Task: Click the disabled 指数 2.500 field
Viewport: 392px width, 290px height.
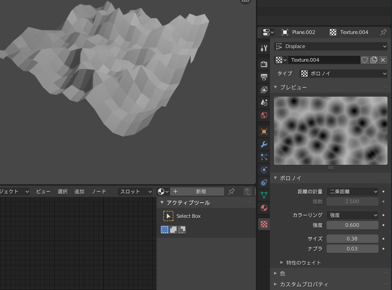Action: 353,202
